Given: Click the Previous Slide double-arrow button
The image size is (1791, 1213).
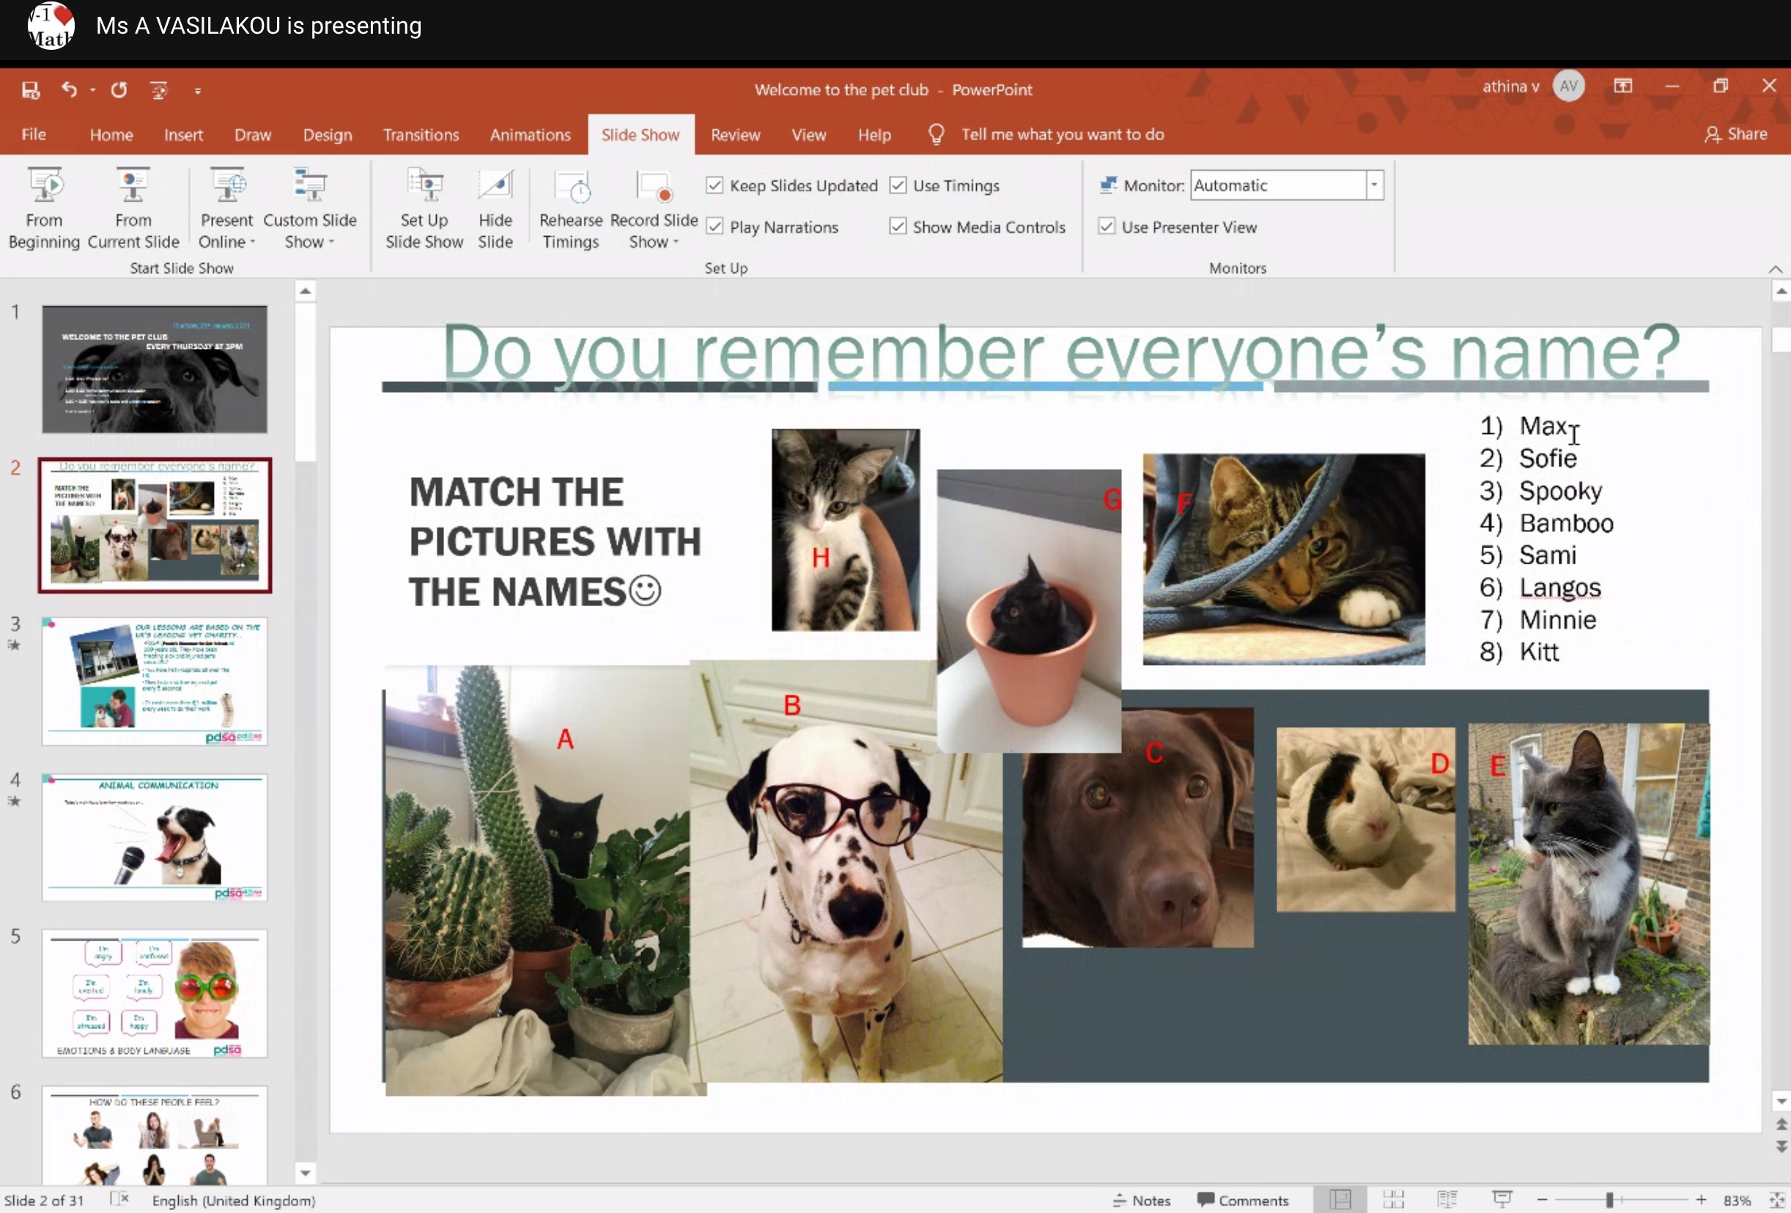Looking at the screenshot, I should (x=1781, y=1124).
